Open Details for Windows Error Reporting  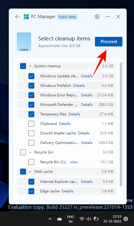coord(87,95)
